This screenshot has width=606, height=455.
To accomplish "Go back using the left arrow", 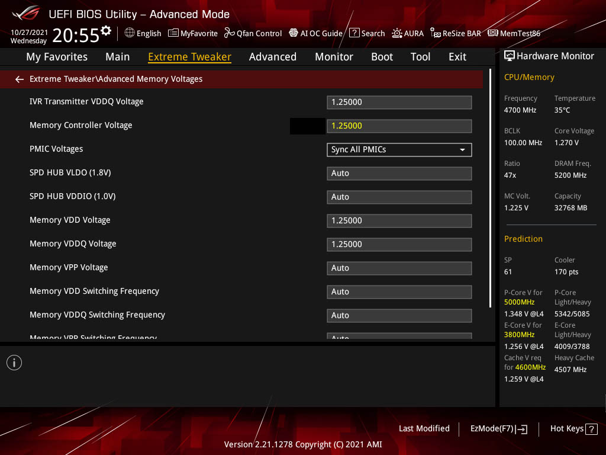I will (20, 79).
